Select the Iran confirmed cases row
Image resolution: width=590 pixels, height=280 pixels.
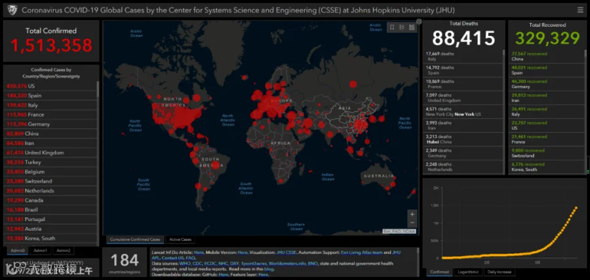pos(50,143)
